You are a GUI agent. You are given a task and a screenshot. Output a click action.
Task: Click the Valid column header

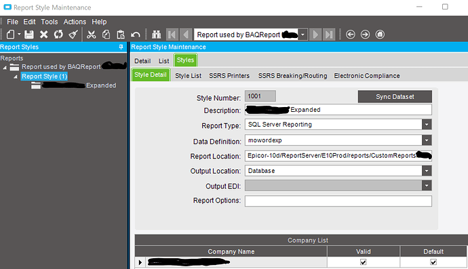point(364,251)
